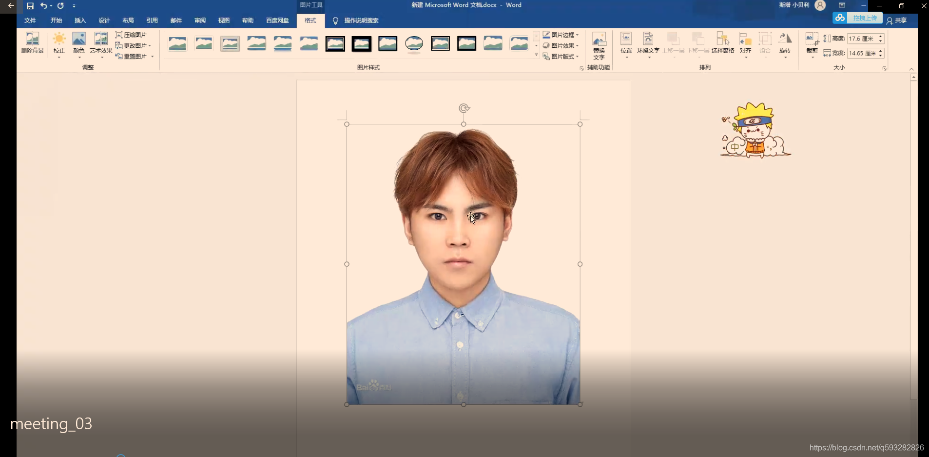
Task: Open the Color (颜色) picture tool
Action: tap(78, 44)
